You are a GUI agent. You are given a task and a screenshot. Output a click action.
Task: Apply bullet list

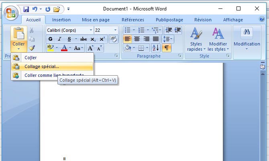[127, 30]
